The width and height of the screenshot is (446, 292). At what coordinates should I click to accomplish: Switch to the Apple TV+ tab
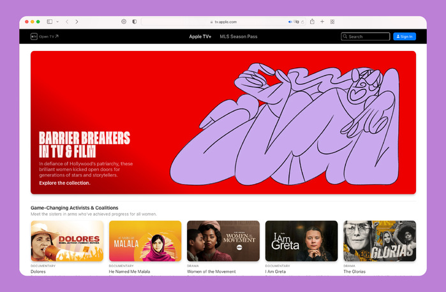(200, 36)
